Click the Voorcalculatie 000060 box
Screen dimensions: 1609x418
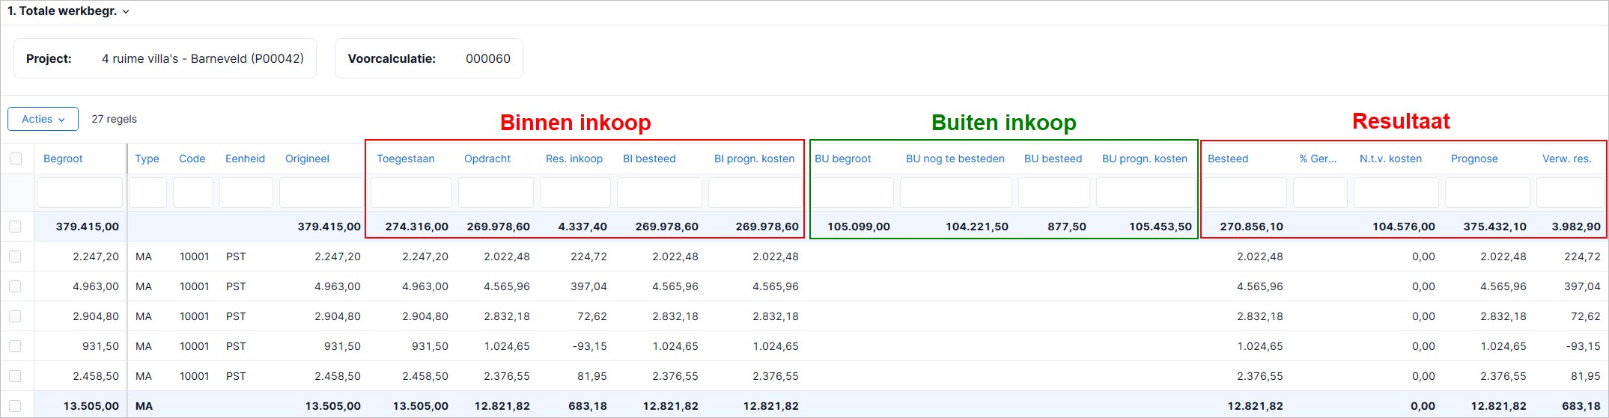(429, 58)
